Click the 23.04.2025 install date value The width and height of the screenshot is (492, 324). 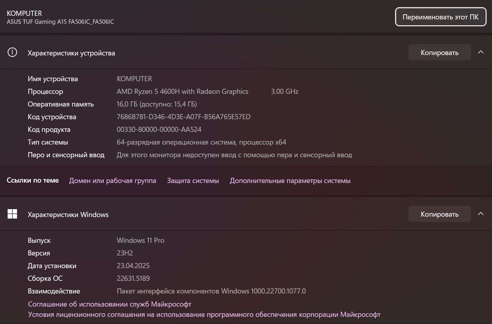133,266
